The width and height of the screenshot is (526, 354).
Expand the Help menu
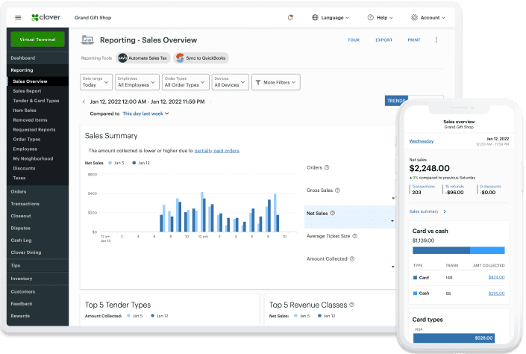point(381,17)
